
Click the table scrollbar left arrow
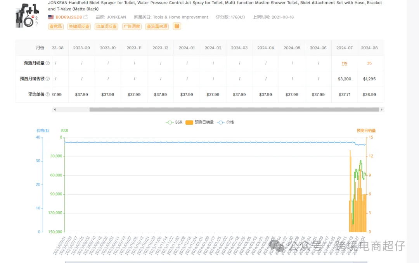[x=55, y=110]
